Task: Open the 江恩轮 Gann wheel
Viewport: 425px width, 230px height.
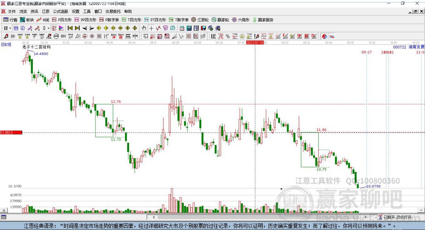Action: coord(200,20)
